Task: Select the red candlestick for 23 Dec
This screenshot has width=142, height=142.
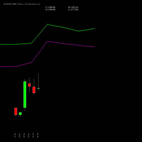Action: coord(29,85)
